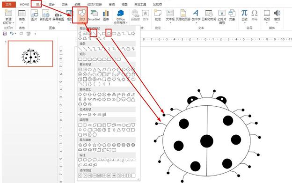
Task: Pick the up block arrow in 箭头总汇
Action: [x=89, y=95]
